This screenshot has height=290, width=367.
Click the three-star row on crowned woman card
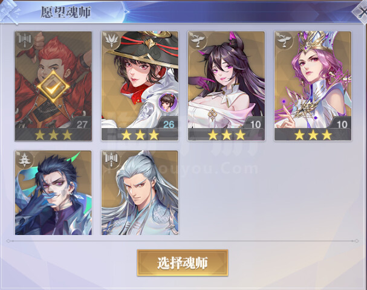tap(313, 135)
